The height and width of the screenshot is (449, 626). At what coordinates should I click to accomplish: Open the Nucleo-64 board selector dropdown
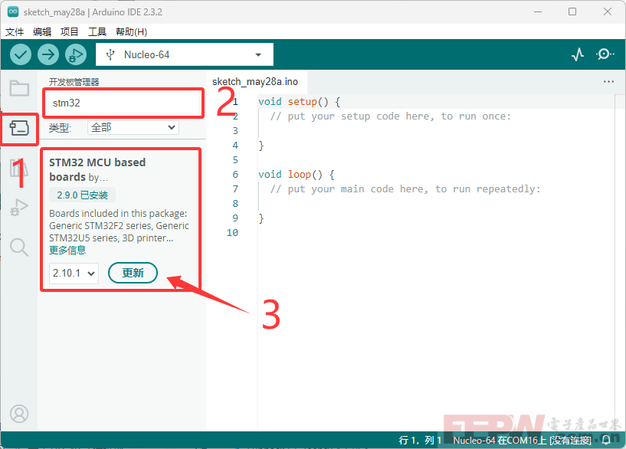[185, 54]
